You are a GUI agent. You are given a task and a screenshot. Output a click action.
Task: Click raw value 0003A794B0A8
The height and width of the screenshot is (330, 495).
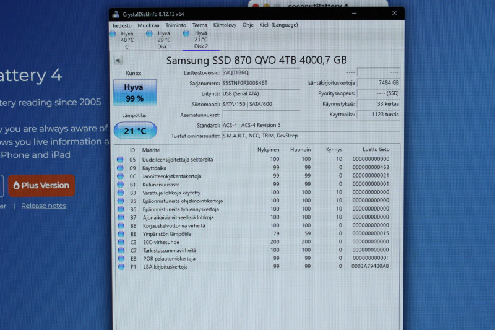click(x=370, y=266)
